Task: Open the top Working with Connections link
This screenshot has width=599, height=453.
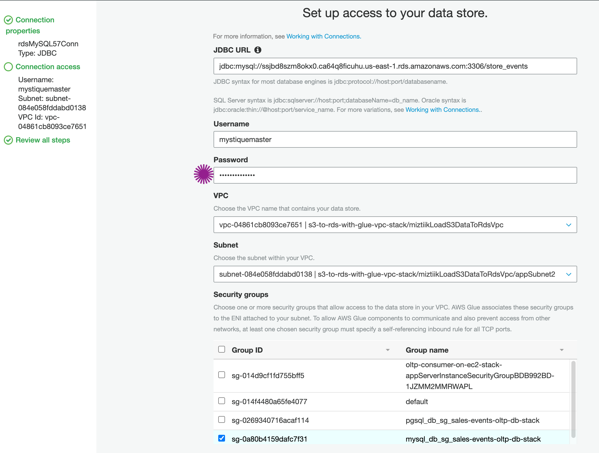Action: click(324, 36)
